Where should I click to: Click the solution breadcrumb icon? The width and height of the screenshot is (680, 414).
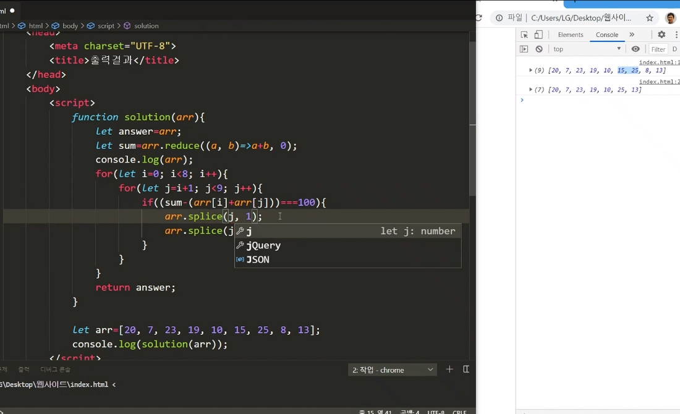(127, 26)
